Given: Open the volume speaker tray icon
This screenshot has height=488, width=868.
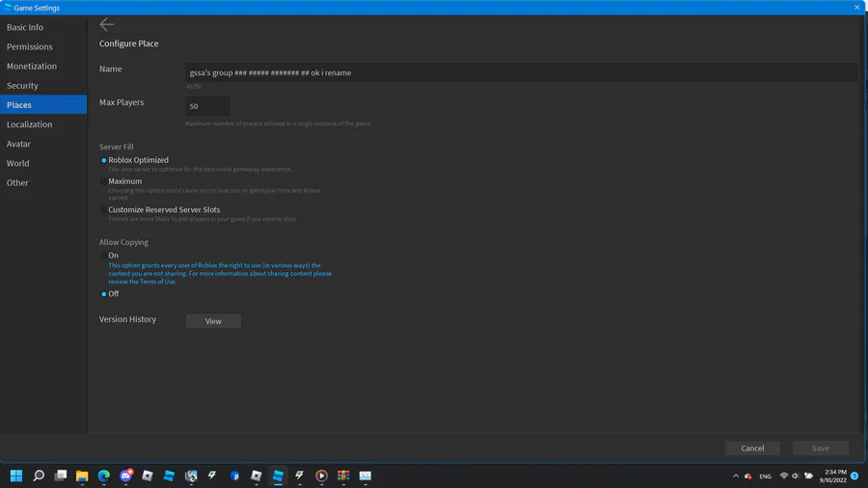Looking at the screenshot, I should click(x=796, y=475).
